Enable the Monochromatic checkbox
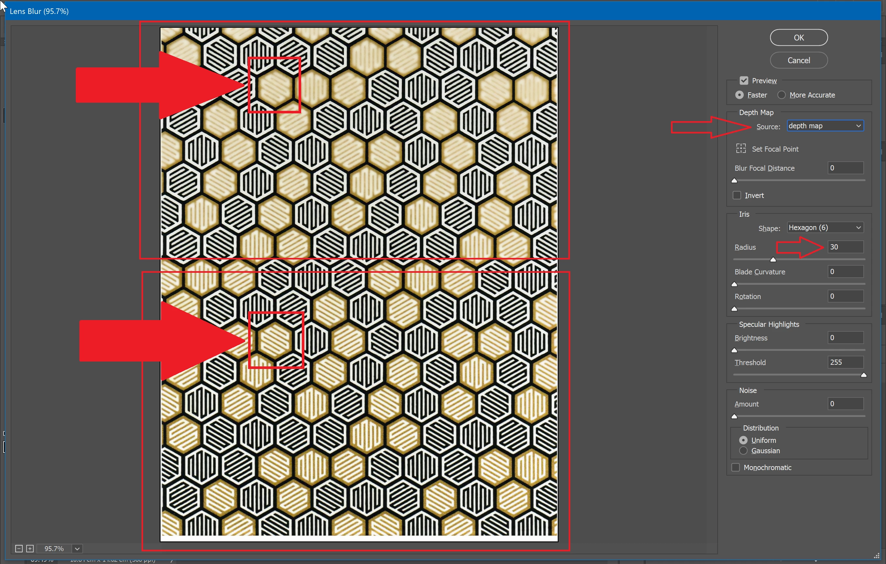 point(735,467)
